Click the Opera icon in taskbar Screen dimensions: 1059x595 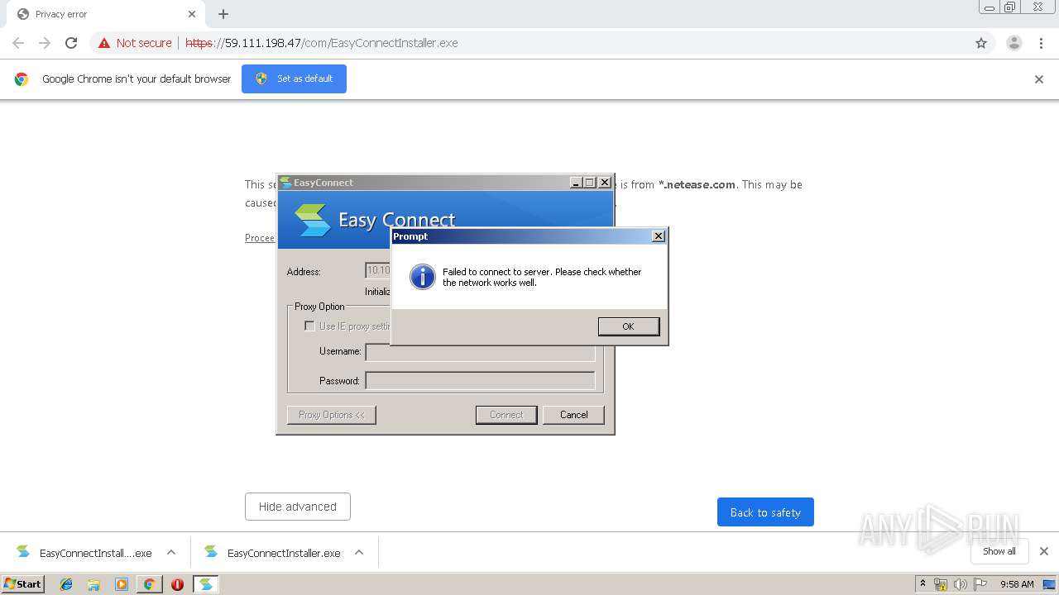point(177,584)
